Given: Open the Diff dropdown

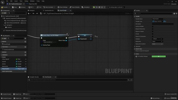Looking at the screenshot, I should point(31,7).
